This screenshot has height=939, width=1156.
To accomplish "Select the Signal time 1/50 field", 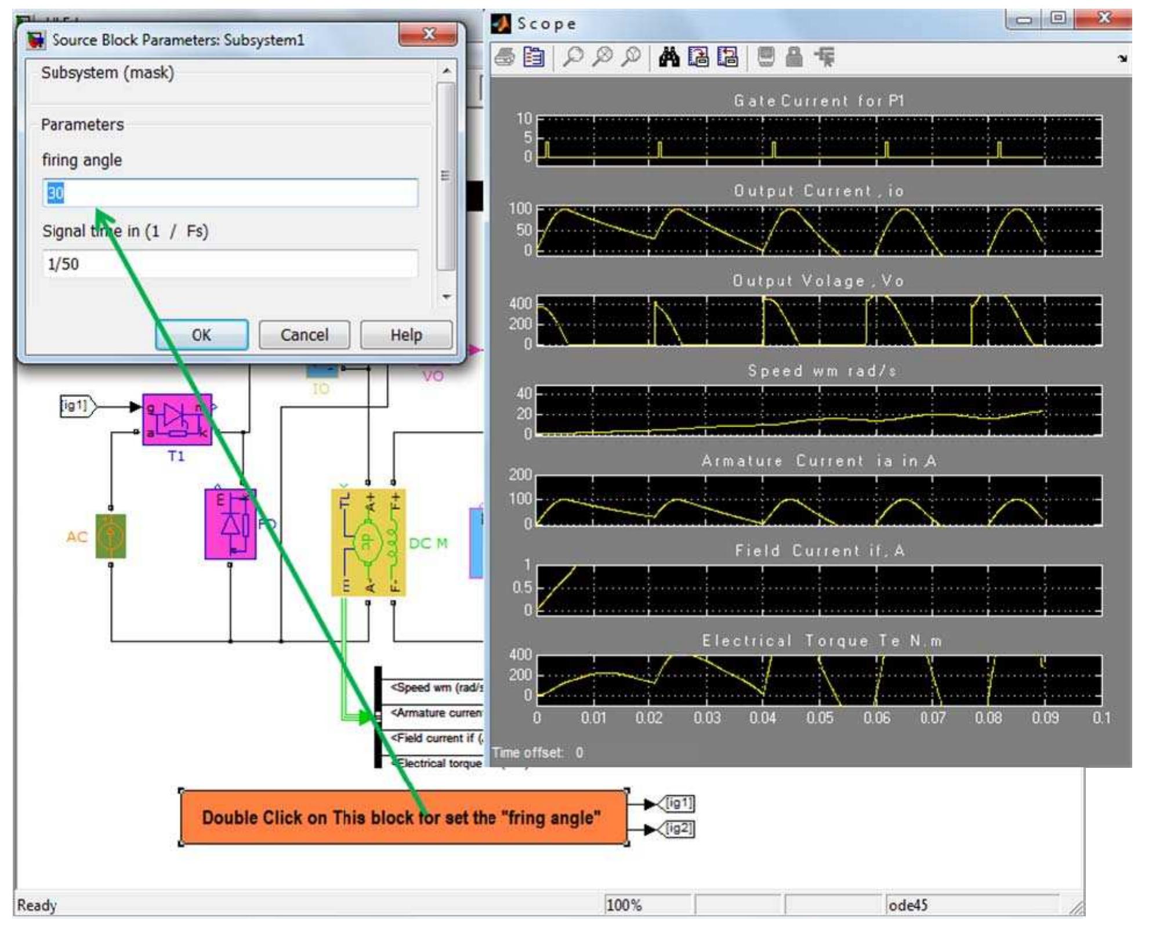I will [x=232, y=265].
